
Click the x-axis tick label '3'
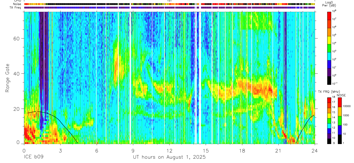click(60, 150)
